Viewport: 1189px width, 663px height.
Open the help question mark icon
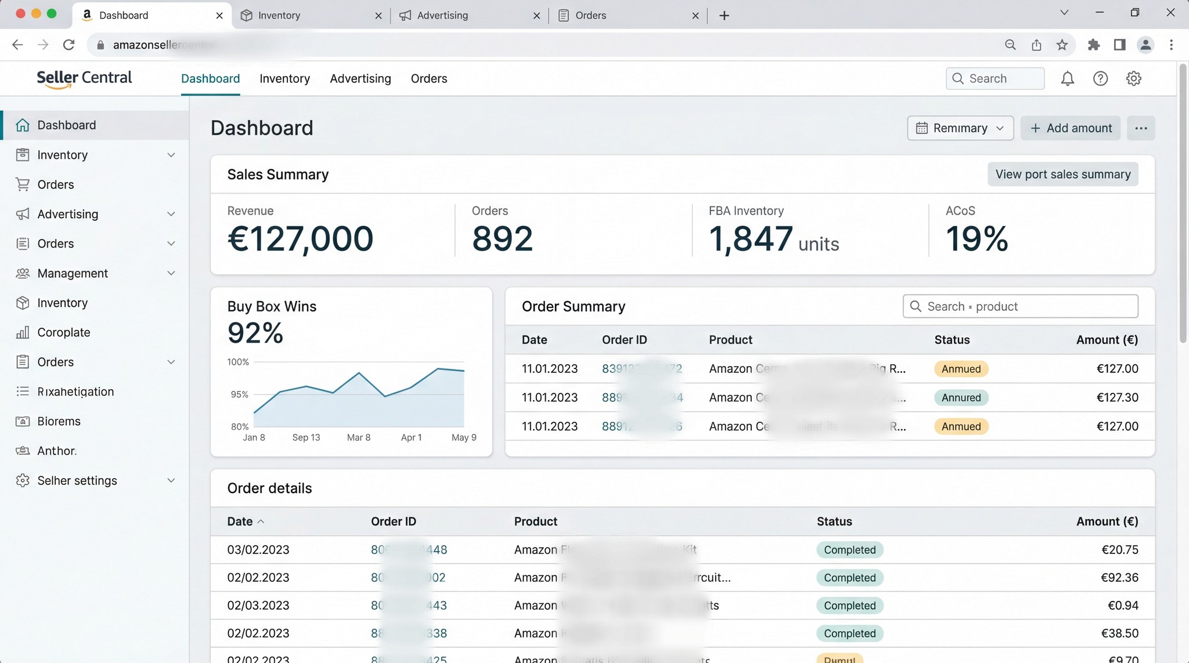click(x=1100, y=78)
